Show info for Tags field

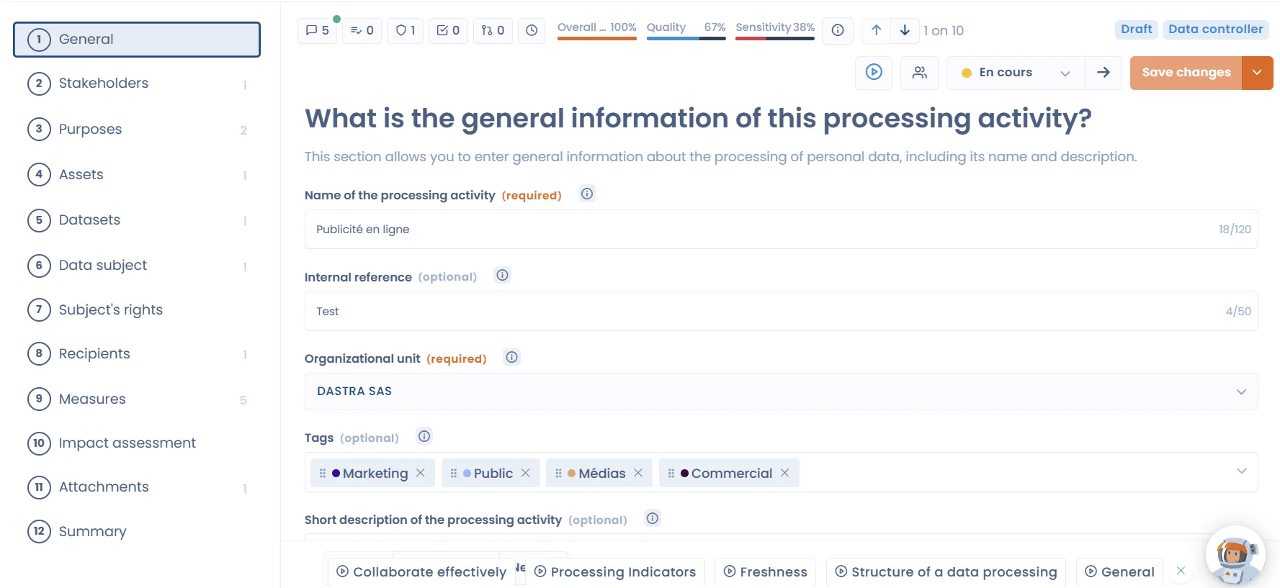click(424, 436)
